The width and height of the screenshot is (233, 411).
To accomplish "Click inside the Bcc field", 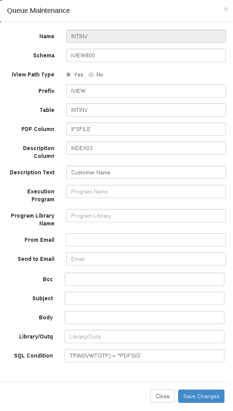I will (144, 279).
